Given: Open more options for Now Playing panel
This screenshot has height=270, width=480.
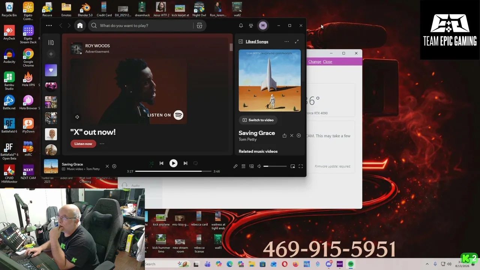Looking at the screenshot, I should click(x=286, y=42).
